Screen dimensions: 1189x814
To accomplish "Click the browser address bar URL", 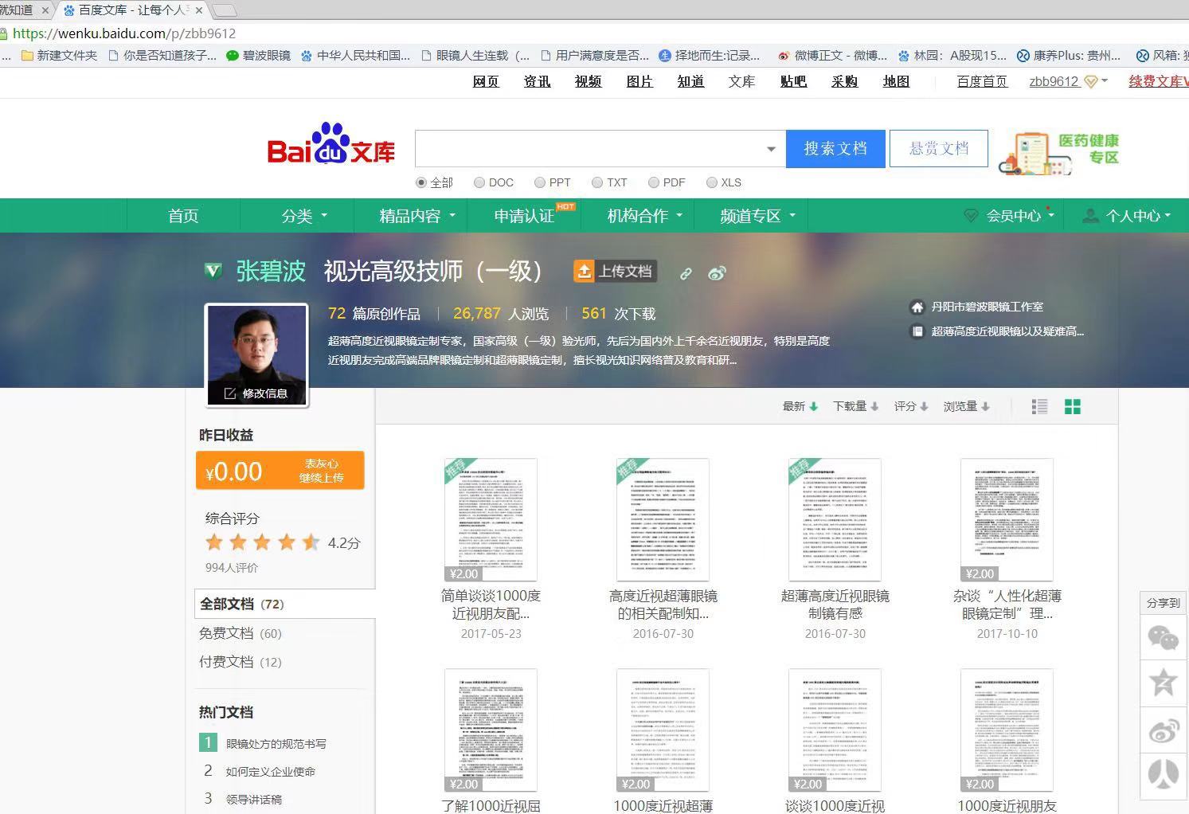I will click(x=124, y=33).
